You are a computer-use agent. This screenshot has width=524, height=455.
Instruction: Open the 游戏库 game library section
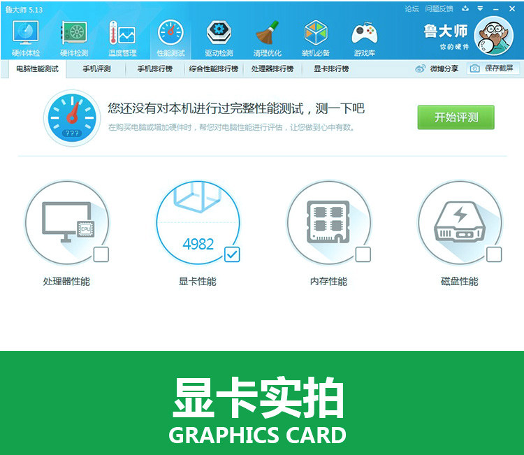[364, 38]
